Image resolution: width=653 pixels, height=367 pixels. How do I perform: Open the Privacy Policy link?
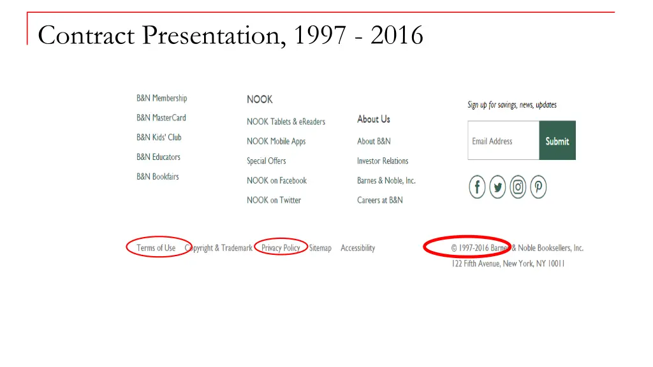coord(281,248)
